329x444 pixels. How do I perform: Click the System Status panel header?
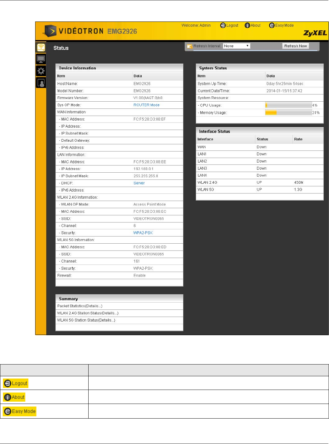(260, 68)
